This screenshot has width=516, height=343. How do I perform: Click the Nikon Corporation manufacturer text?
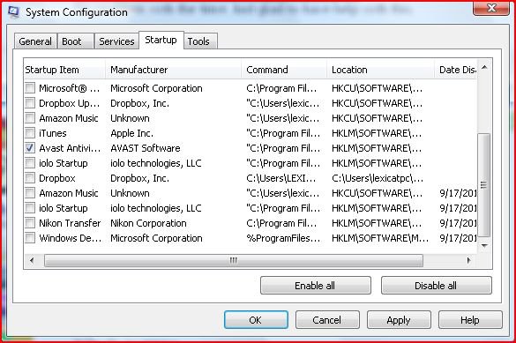[148, 223]
